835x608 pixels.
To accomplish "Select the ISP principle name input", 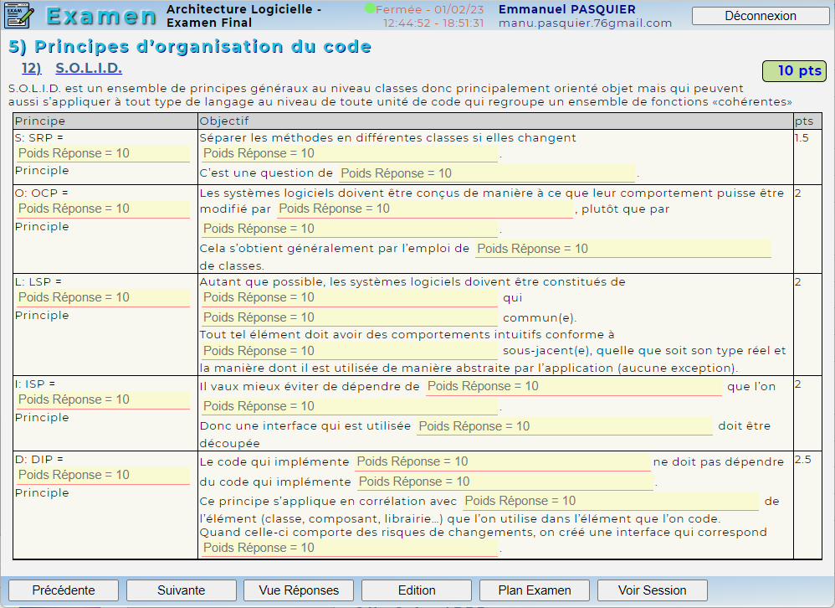I will click(x=103, y=399).
